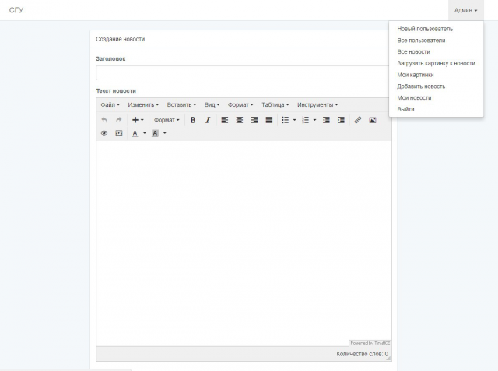The height and width of the screenshot is (371, 498).
Task: Open the Изменить menu
Action: 143,104
